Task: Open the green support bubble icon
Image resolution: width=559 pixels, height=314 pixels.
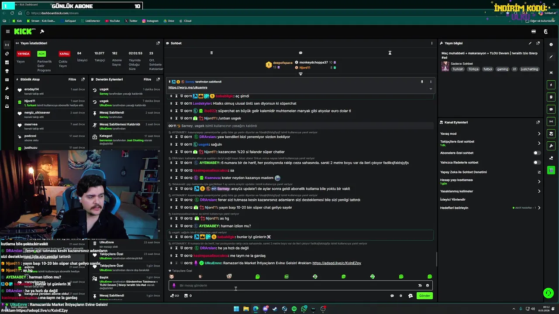Action: tap(548, 293)
